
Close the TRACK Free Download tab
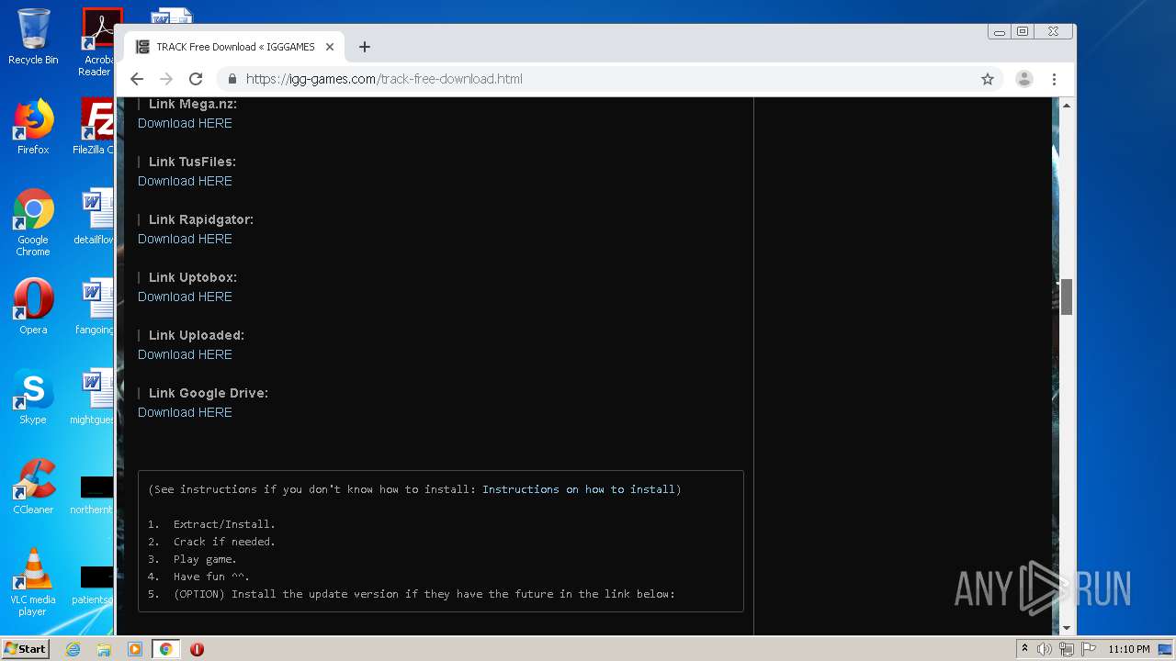click(x=330, y=47)
